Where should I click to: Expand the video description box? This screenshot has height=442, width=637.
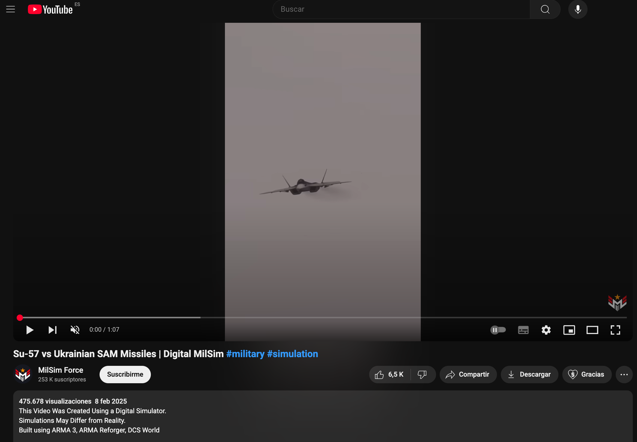(323, 416)
